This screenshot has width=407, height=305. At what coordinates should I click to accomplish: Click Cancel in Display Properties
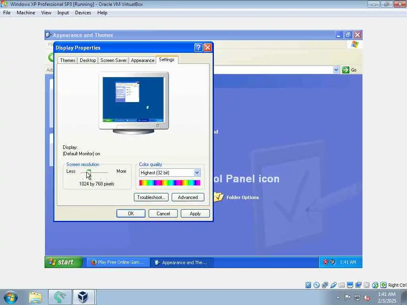click(x=163, y=213)
